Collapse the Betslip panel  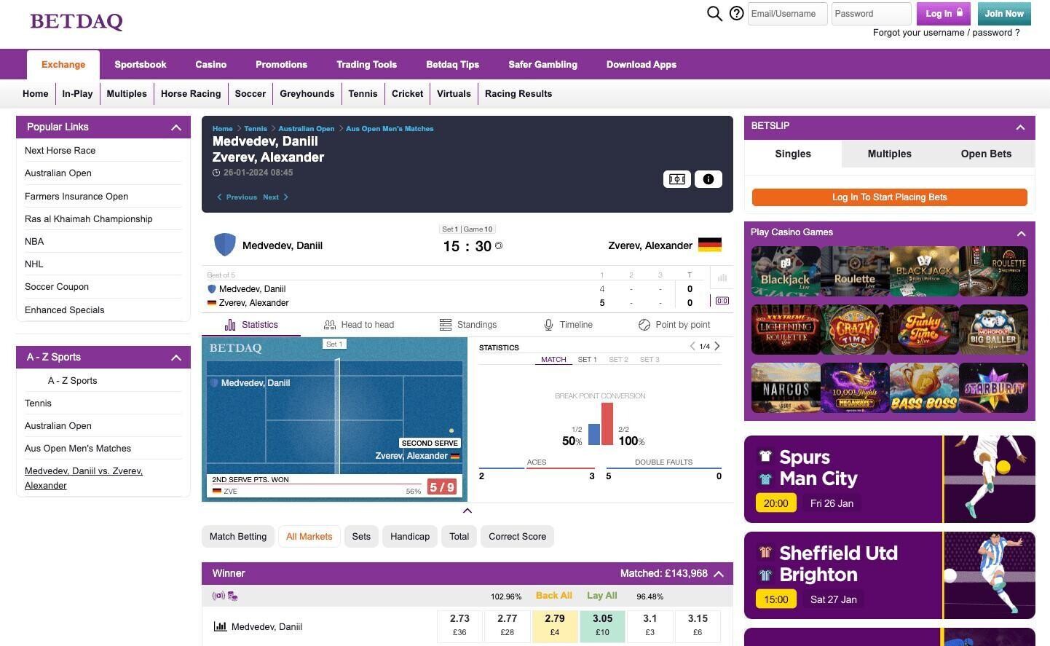(x=1020, y=127)
